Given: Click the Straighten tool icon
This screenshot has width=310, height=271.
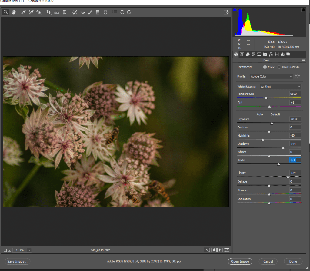Looking at the screenshot, I should [57, 12].
